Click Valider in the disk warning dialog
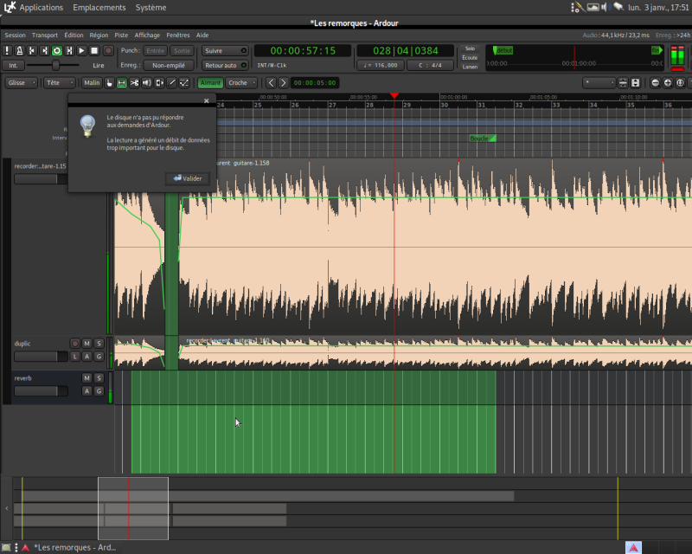Image resolution: width=692 pixels, height=554 pixels. coord(187,178)
